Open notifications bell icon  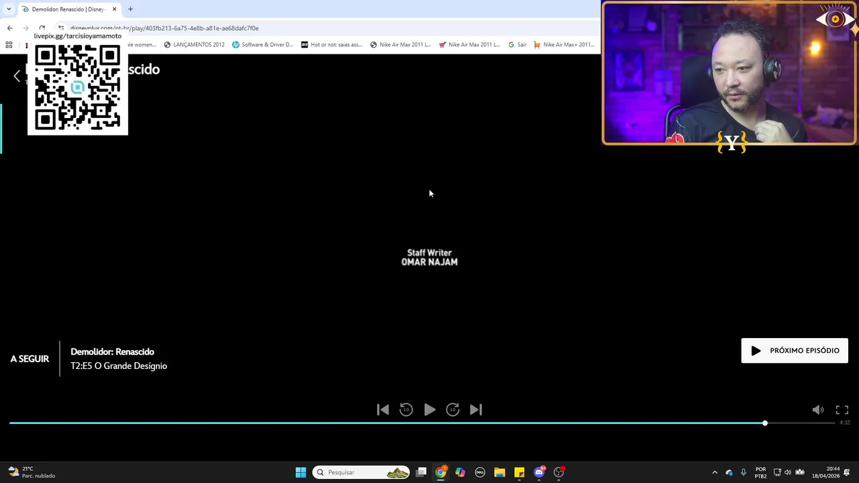tap(847, 472)
